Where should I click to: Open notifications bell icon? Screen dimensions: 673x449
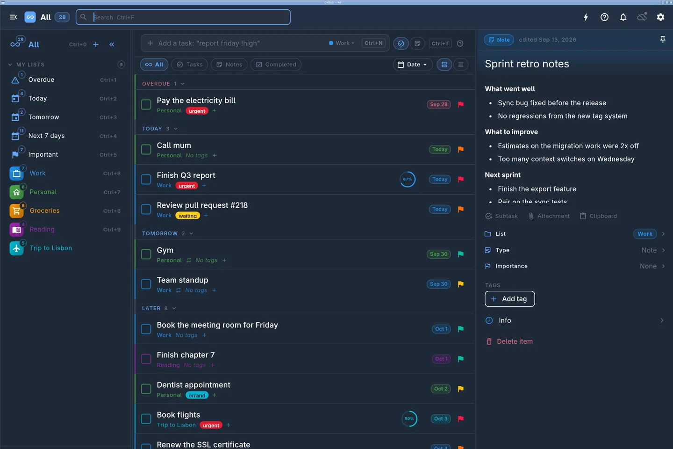623,17
